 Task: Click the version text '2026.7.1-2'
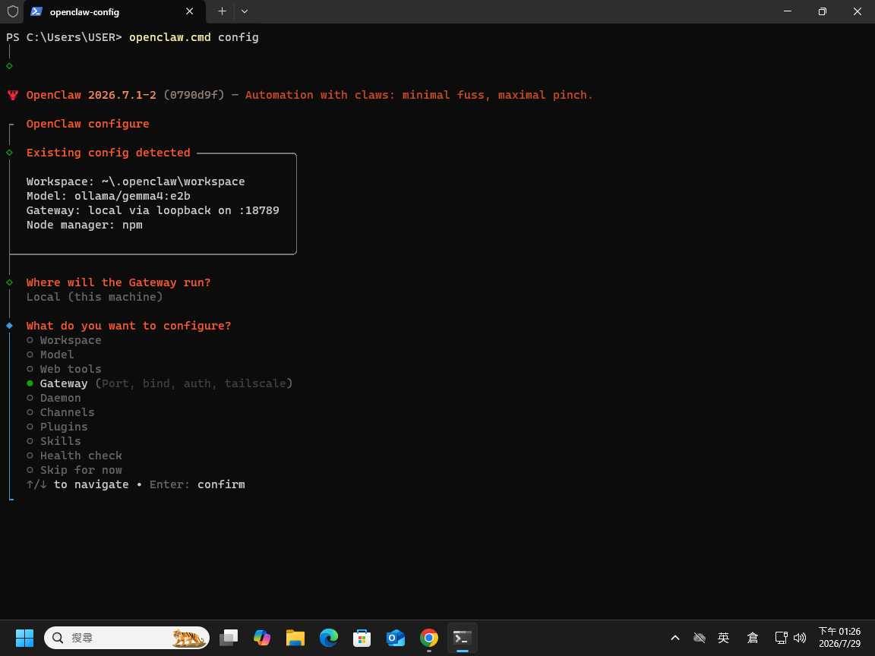tap(122, 95)
